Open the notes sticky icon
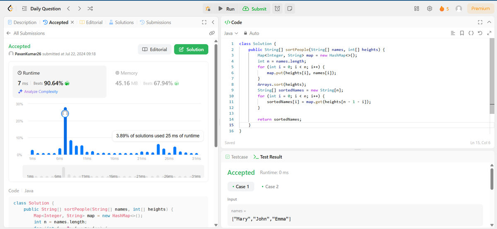Viewport: 497px width, 229px height. point(290,9)
